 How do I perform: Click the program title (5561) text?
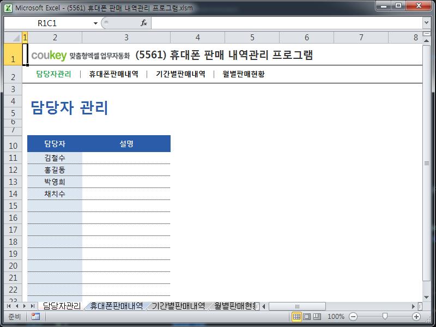point(224,55)
